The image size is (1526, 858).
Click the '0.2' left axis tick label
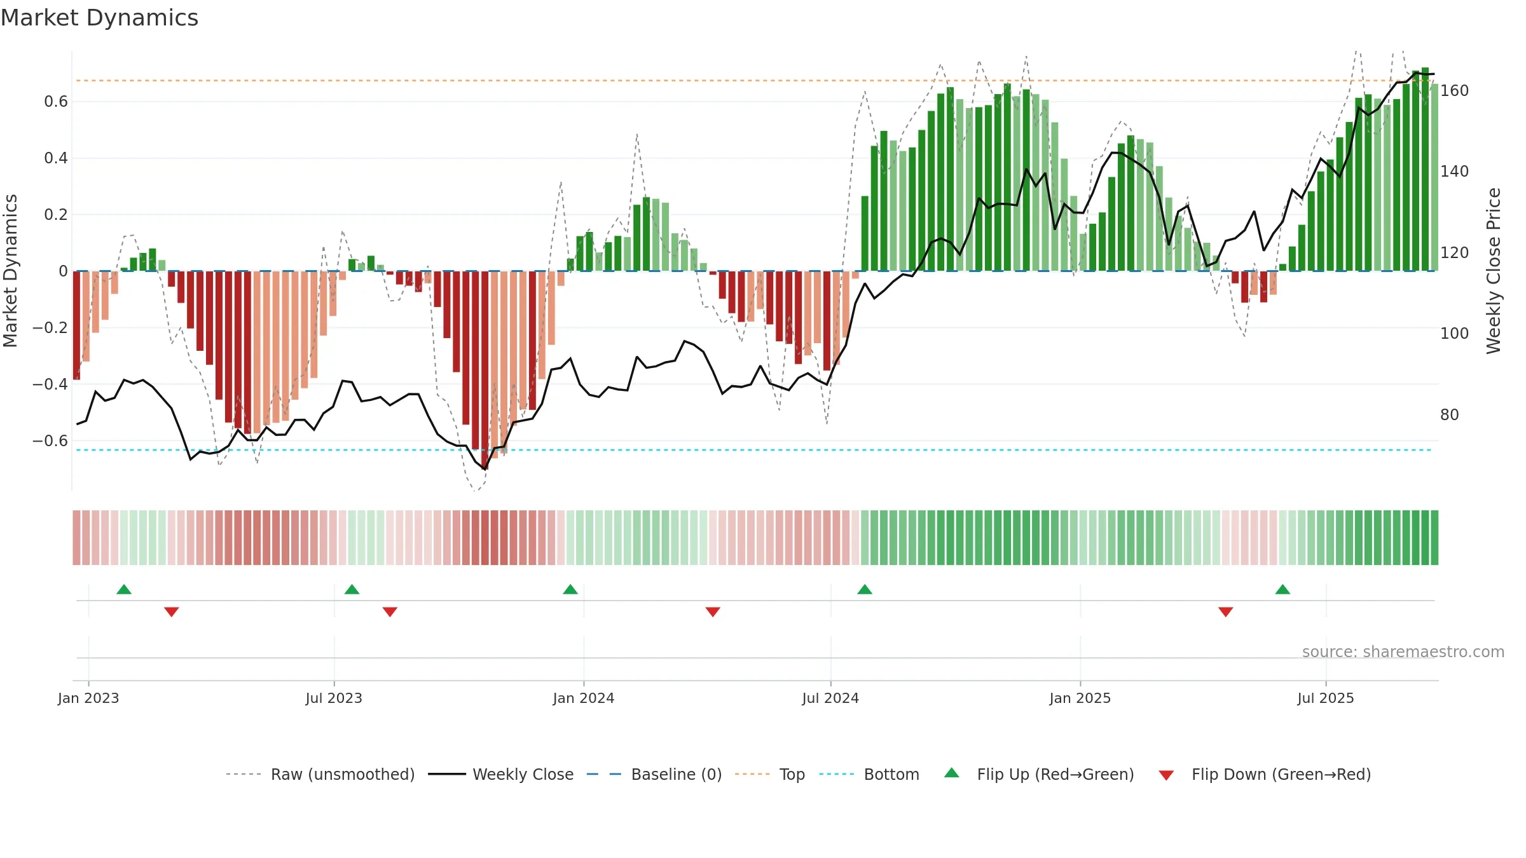[x=56, y=215]
